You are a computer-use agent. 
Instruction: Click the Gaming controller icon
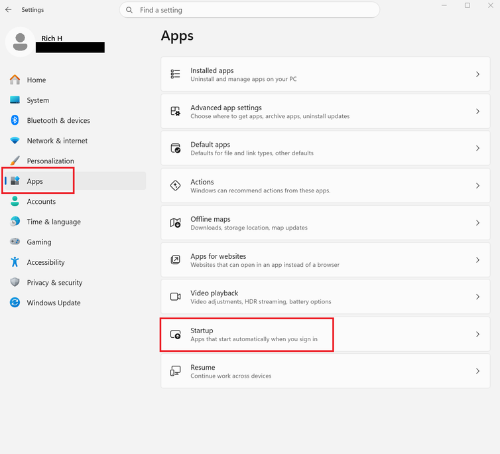[x=15, y=242]
